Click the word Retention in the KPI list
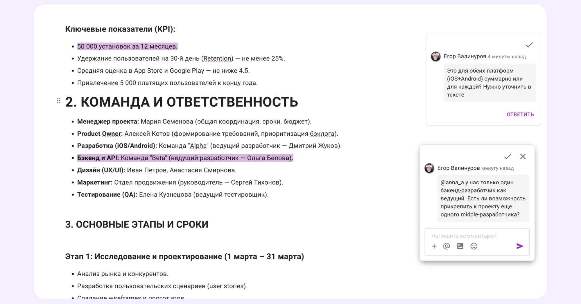581x304 pixels. [218, 58]
